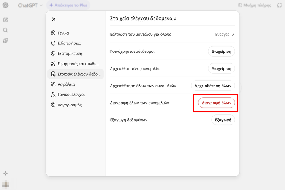The image size is (285, 190).
Task: Go to Εφαρμογές και συνδέσεις section
Action: point(75,64)
